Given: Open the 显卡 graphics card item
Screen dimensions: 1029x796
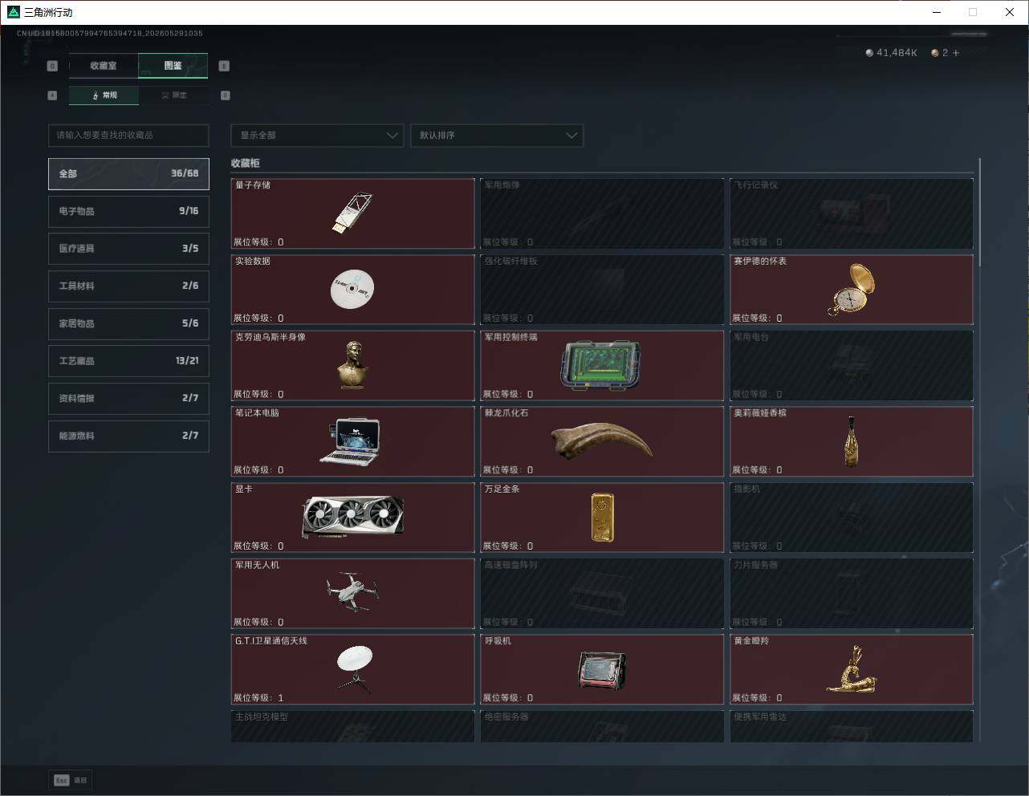Looking at the screenshot, I should tap(352, 518).
